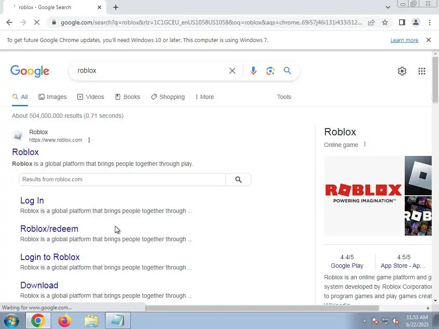Click the https://www.roblox.com URL text
Viewport: 439px width, 329px height.
(56, 140)
